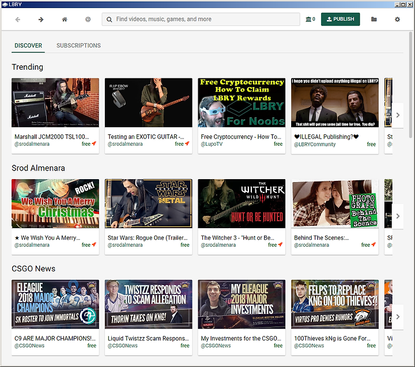Open Felps to Replace kNg thumbnail
The width and height of the screenshot is (415, 367).
click(335, 304)
